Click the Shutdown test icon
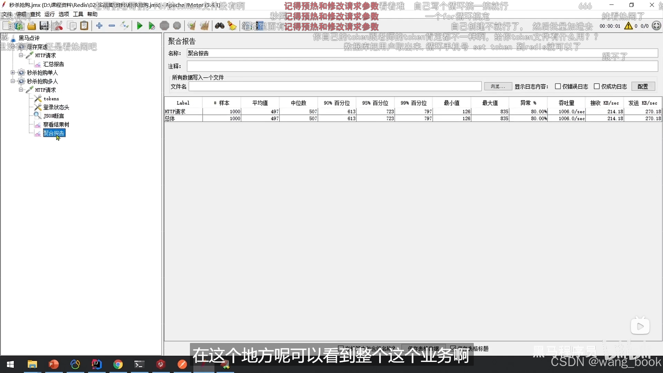The width and height of the screenshot is (663, 373). (177, 26)
